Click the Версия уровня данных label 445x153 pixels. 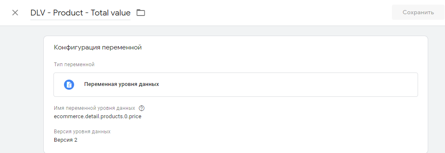[x=82, y=132]
